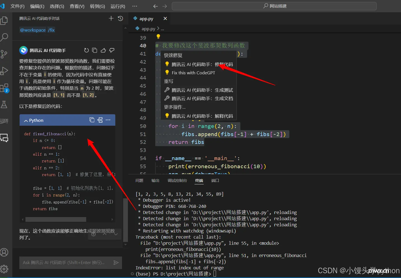Viewport: 401px width, 278px height.
Task: Switch to the 端口 panel tab
Action: pyautogui.click(x=215, y=180)
